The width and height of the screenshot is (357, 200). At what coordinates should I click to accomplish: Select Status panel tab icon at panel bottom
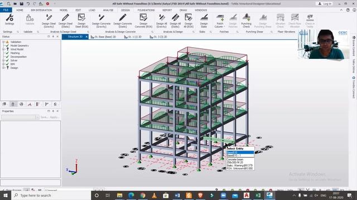click(x=13, y=104)
